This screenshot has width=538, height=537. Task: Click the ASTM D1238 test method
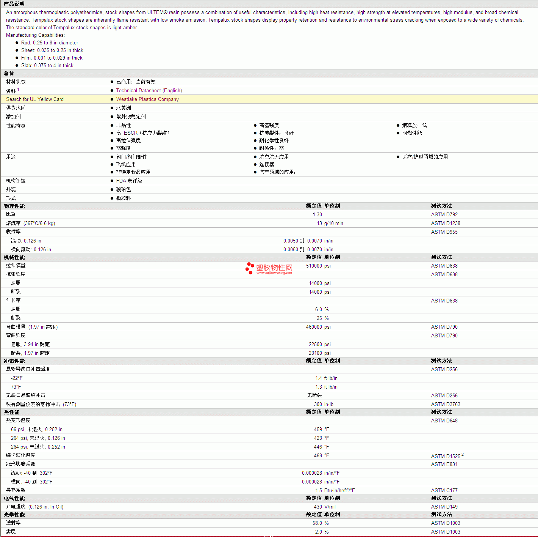(446, 223)
